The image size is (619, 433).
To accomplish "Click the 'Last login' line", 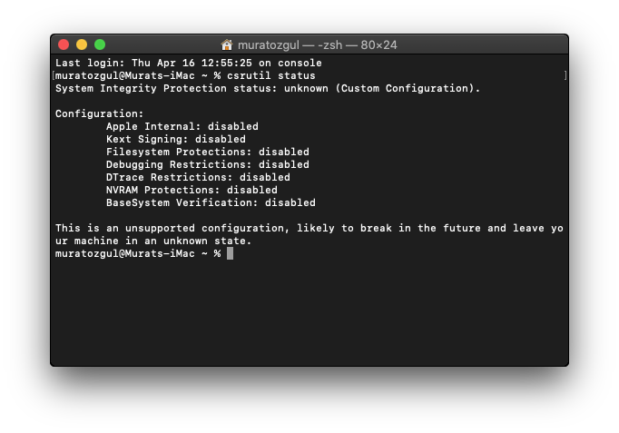I will tap(188, 63).
